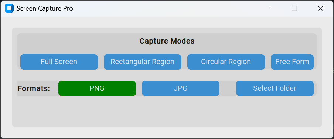Choose Rectangular Region capture mode
This screenshot has height=139, width=334.
point(143,62)
